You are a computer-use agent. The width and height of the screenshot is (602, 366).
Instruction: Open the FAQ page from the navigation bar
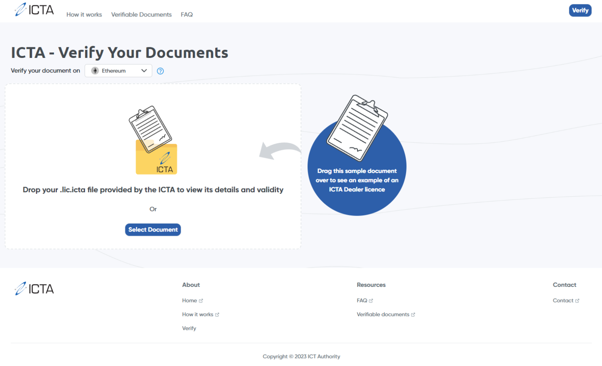point(187,14)
